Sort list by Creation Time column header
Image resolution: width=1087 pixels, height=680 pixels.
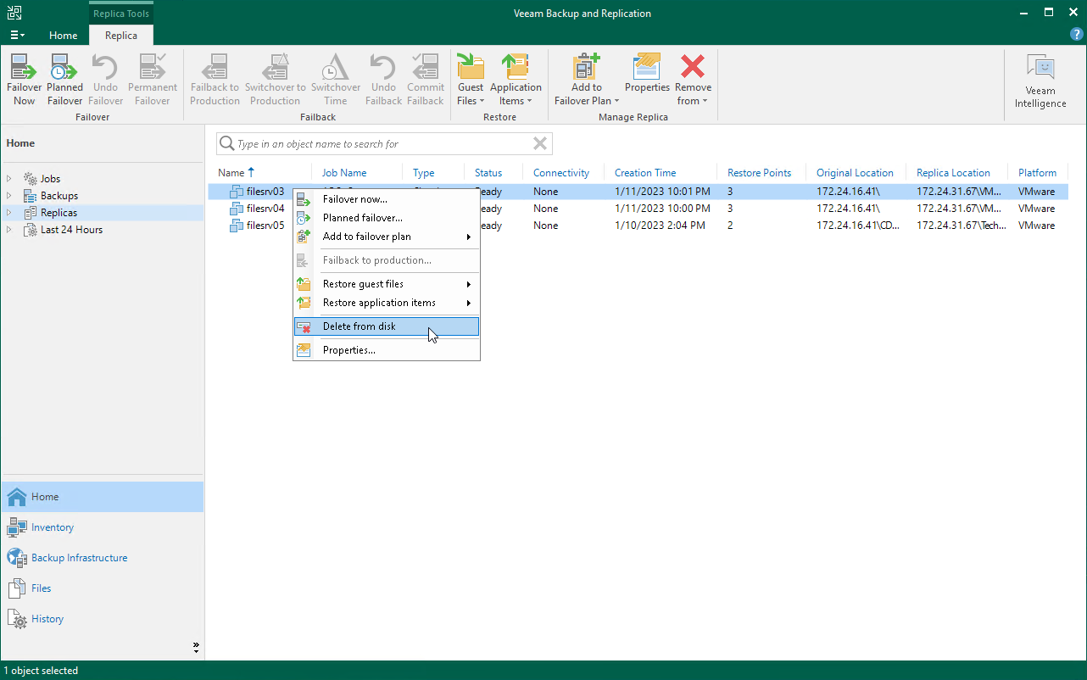(x=645, y=173)
